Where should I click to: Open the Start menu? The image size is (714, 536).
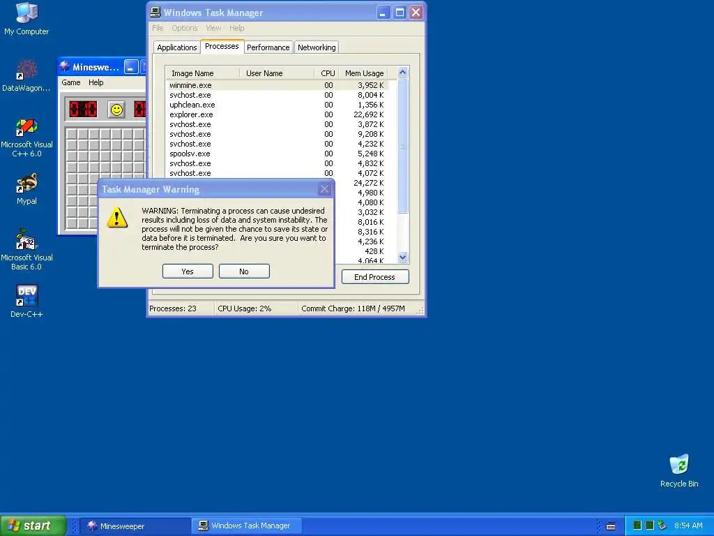click(33, 526)
